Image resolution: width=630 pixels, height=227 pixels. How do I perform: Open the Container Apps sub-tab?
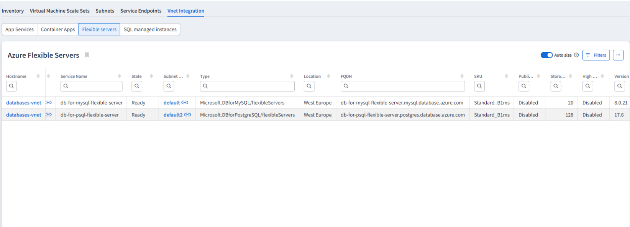pyautogui.click(x=58, y=29)
